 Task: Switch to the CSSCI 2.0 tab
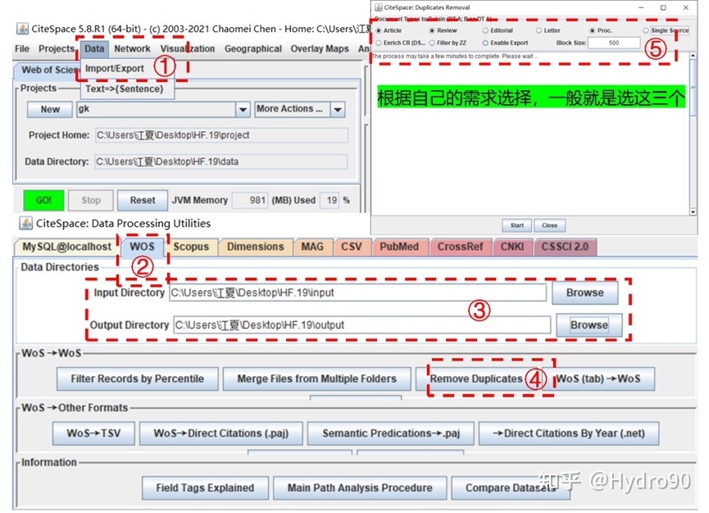(566, 247)
